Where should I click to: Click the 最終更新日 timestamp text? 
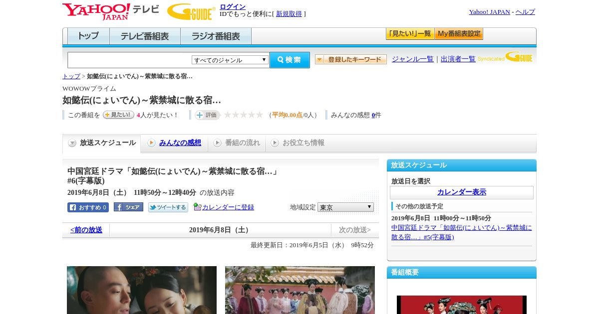[312, 245]
